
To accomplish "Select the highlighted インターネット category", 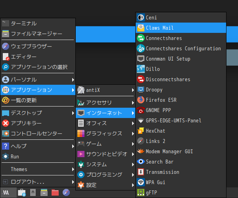I will click(106, 113).
